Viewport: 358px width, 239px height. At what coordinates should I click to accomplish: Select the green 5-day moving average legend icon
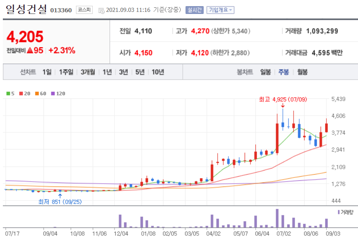(8, 93)
